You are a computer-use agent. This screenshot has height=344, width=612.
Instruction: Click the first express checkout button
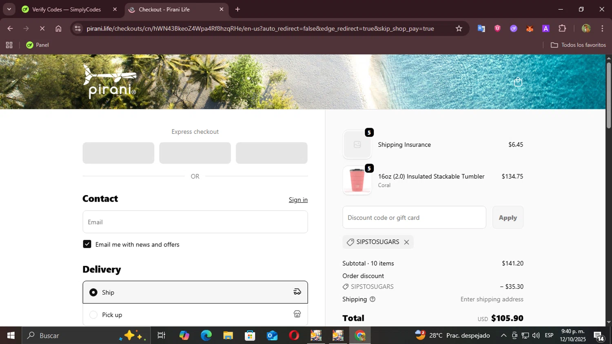[x=118, y=153]
